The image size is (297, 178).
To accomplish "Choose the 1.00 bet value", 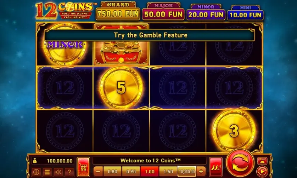I will (150, 172).
